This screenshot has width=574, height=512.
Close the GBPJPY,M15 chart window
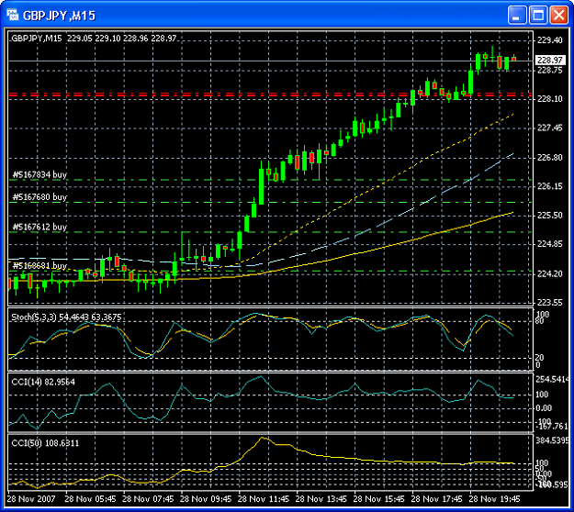click(x=559, y=16)
